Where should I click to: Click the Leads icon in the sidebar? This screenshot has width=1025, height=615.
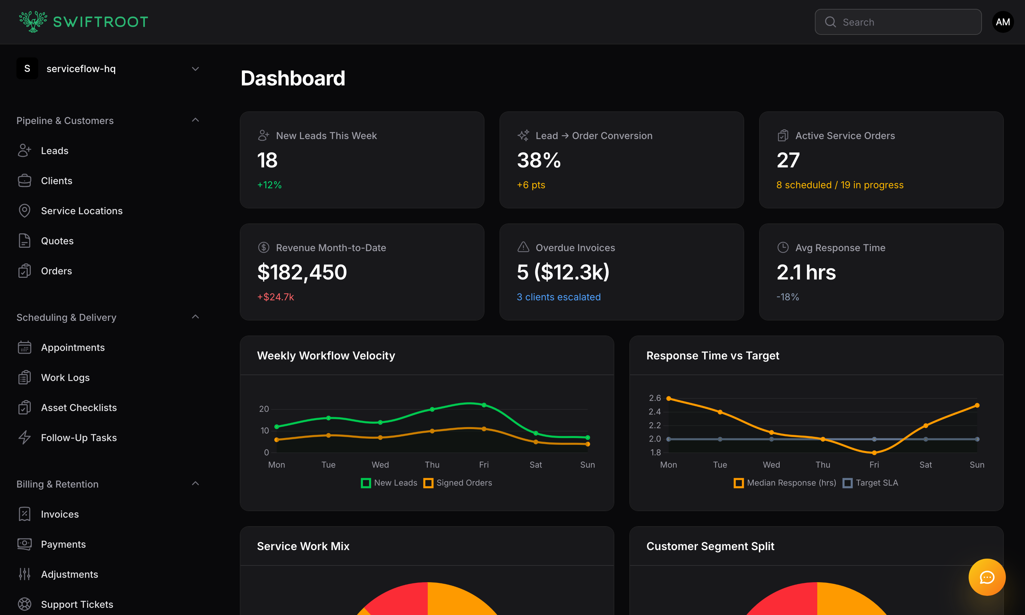click(x=25, y=150)
